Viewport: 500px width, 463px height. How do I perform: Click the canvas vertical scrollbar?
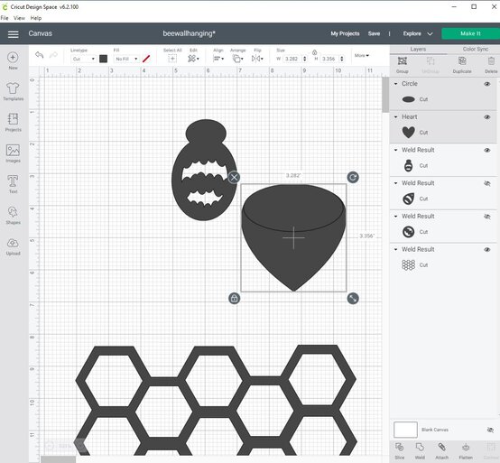pos(385,95)
